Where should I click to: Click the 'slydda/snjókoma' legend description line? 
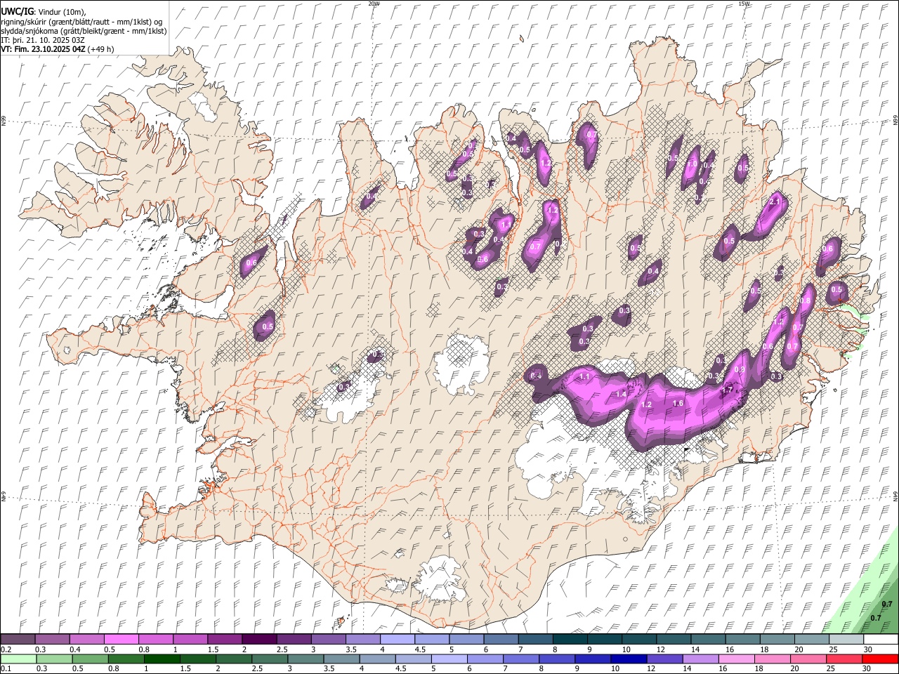click(84, 31)
